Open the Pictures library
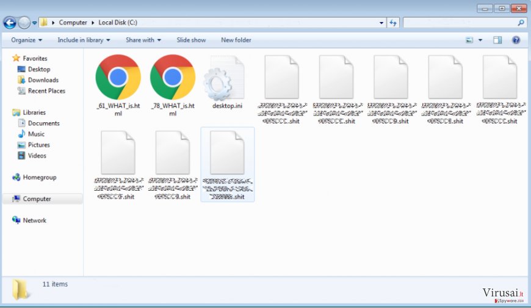The width and height of the screenshot is (531, 308). click(34, 145)
